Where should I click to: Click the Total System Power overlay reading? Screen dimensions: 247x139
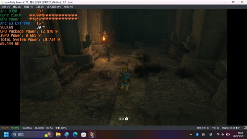point(30,40)
